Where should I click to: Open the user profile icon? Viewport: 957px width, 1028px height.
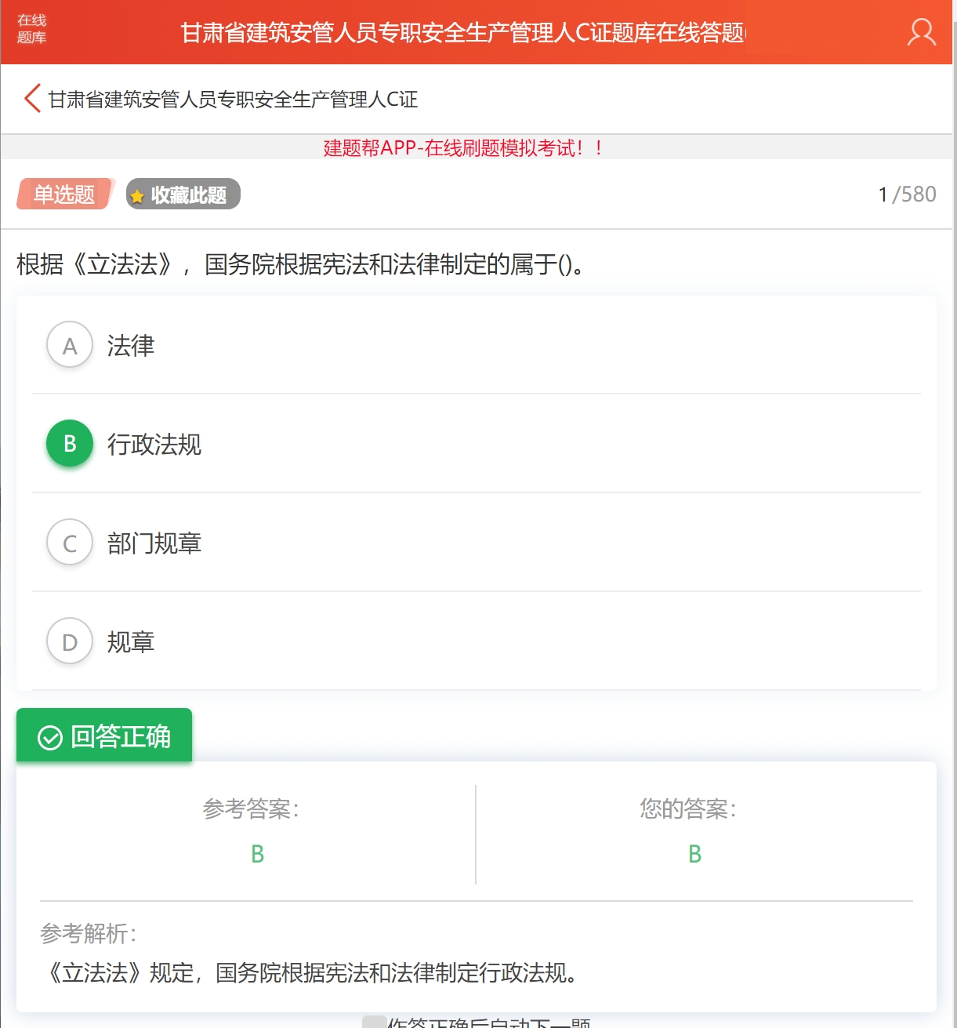(922, 32)
